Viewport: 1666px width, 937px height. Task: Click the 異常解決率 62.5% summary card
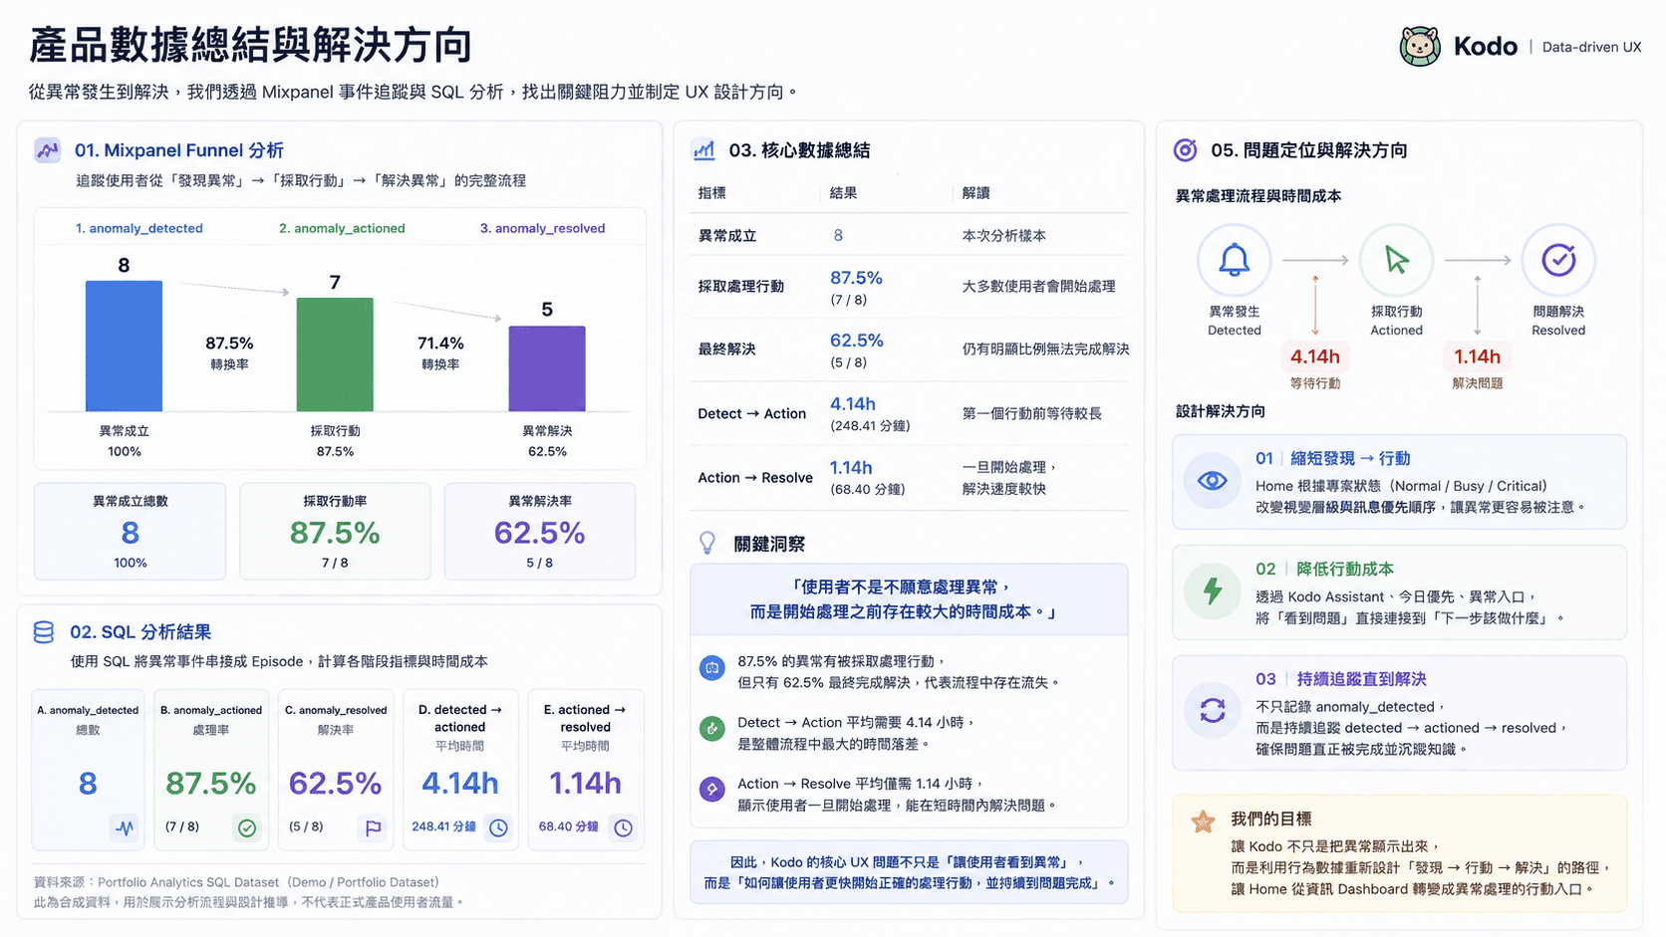539,532
